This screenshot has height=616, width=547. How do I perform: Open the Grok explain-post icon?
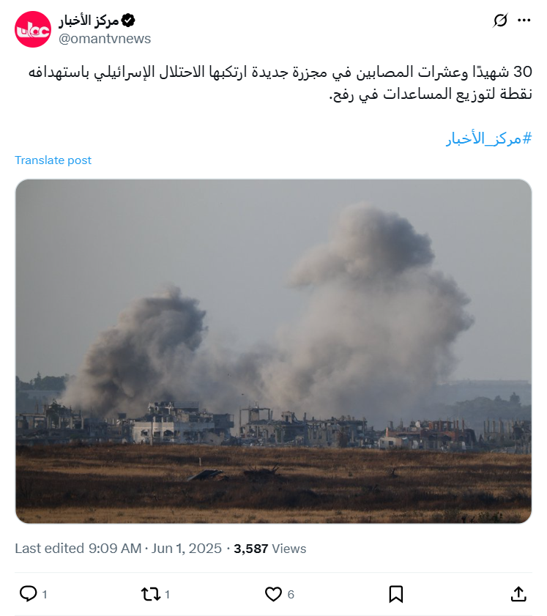coord(500,21)
